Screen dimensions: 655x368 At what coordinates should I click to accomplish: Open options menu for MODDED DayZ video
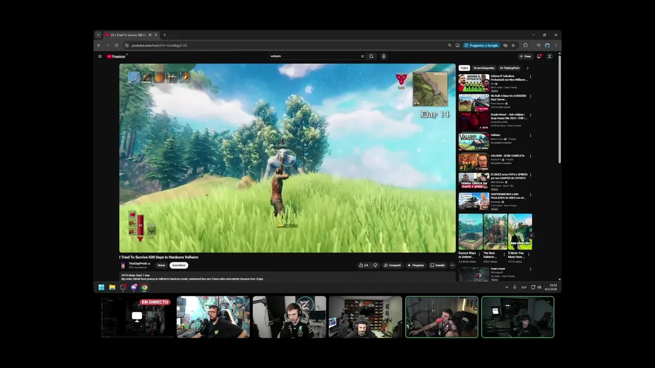click(530, 96)
